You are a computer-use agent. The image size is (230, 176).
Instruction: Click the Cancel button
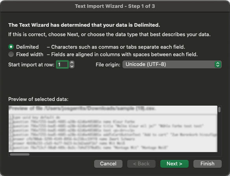click(x=108, y=164)
